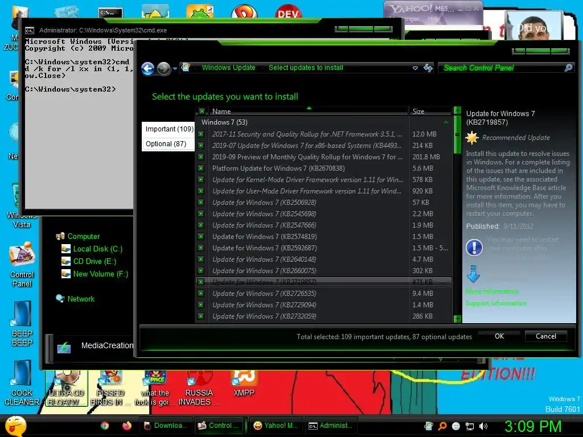583x437 pixels.
Task: Switch to the Administ... cmd taskbar button
Action: (x=331, y=426)
